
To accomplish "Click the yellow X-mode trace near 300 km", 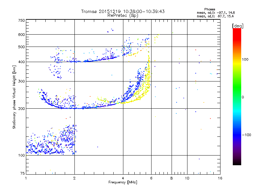I will click(x=148, y=81).
